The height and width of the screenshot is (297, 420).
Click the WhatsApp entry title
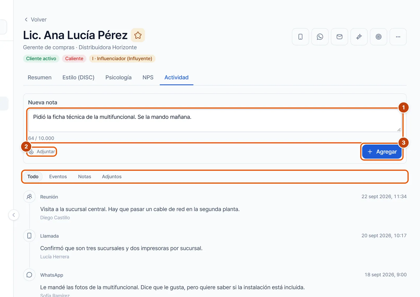pos(52,275)
